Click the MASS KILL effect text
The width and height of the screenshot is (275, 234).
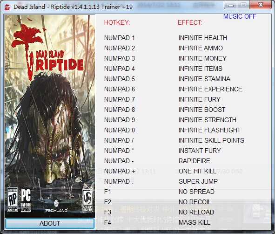point(195,222)
